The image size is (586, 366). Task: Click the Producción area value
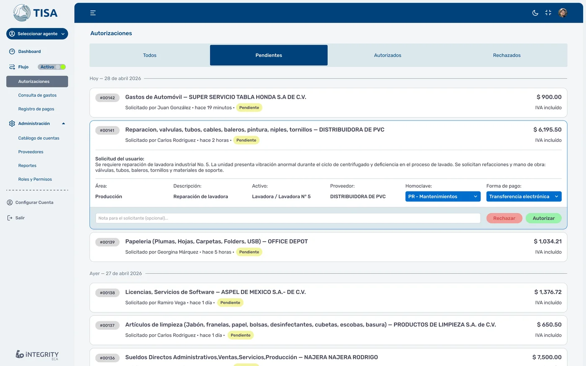pyautogui.click(x=109, y=197)
